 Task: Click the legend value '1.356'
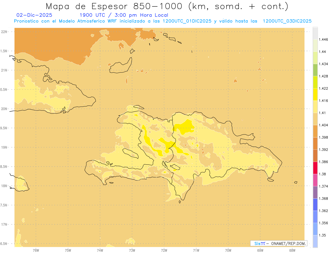point(323,223)
